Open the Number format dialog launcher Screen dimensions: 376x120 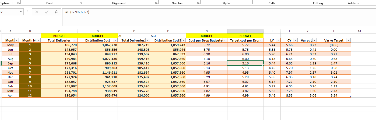[198, 3]
